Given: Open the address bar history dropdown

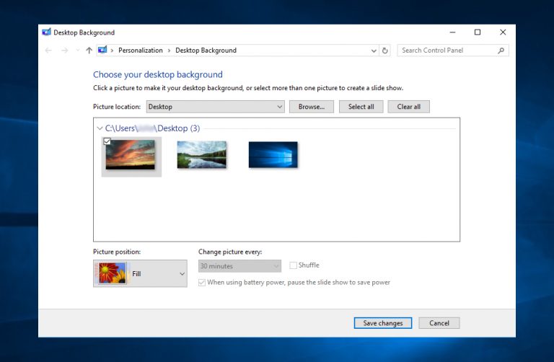Looking at the screenshot, I should [x=374, y=50].
